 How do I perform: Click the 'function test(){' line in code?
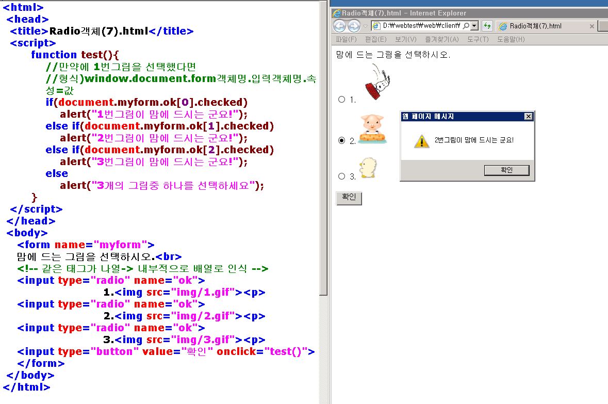click(x=75, y=55)
